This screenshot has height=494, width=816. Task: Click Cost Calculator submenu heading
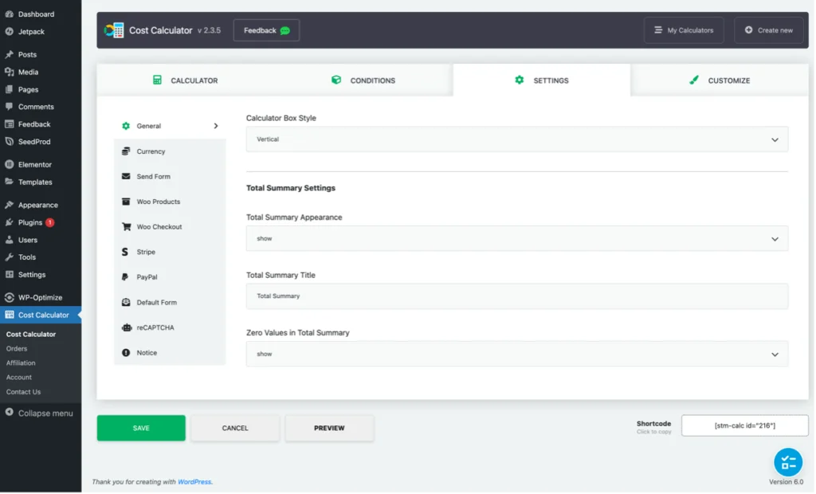[x=31, y=334]
